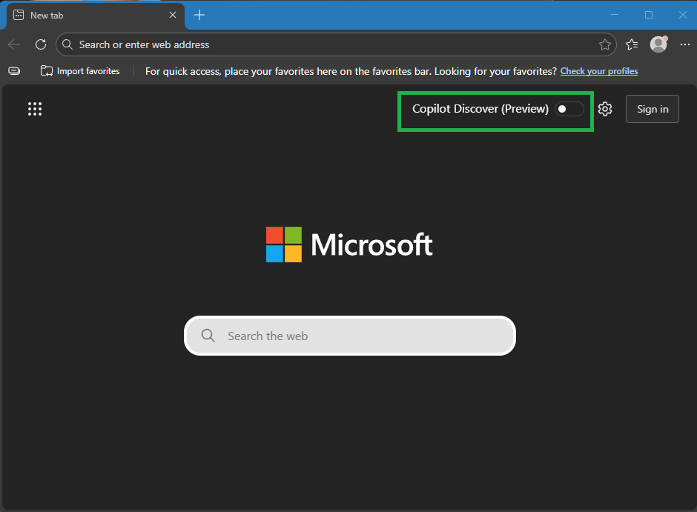
Task: Toggle Copilot Discover (Preview) switch
Action: click(x=569, y=109)
